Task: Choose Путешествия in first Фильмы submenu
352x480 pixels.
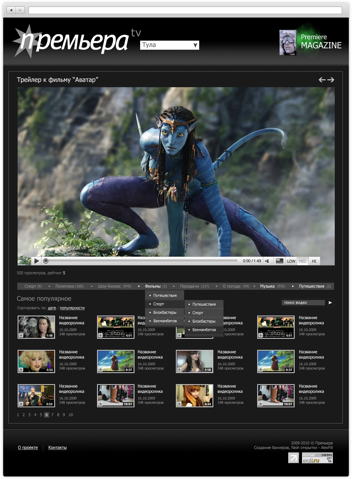Action: pyautogui.click(x=164, y=295)
